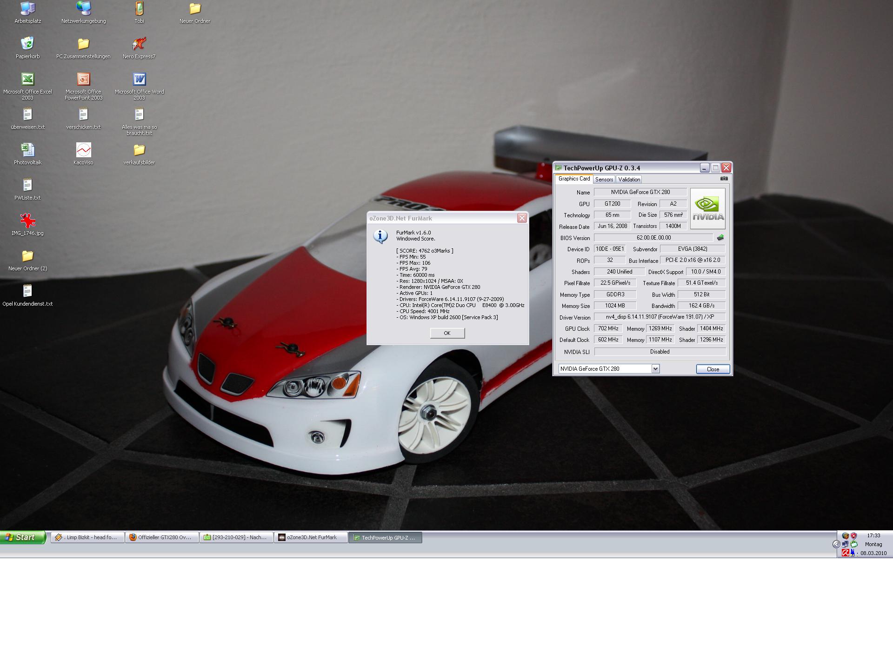Open the Windows Start menu
This screenshot has width=893, height=668.
coord(23,537)
